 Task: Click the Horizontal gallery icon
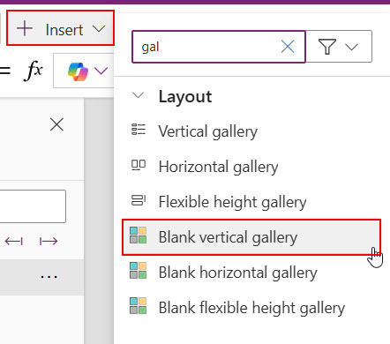[x=139, y=165]
